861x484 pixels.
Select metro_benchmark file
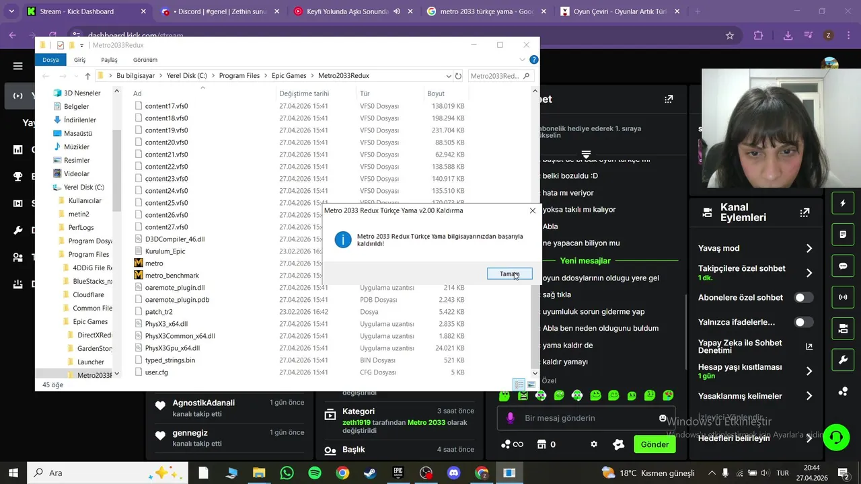tap(172, 276)
